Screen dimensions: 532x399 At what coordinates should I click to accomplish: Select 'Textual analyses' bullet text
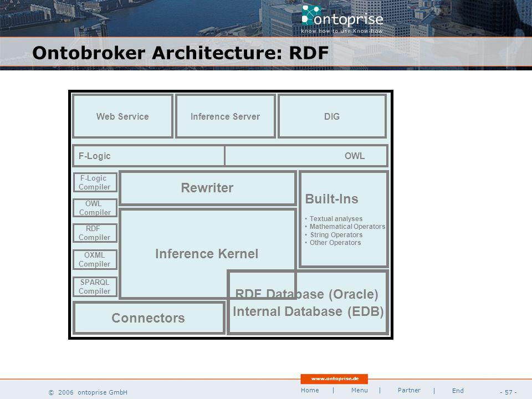(x=336, y=219)
